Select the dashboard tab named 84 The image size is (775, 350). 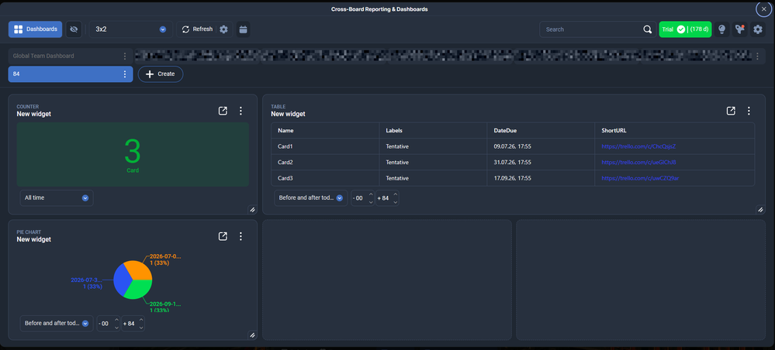tap(64, 74)
